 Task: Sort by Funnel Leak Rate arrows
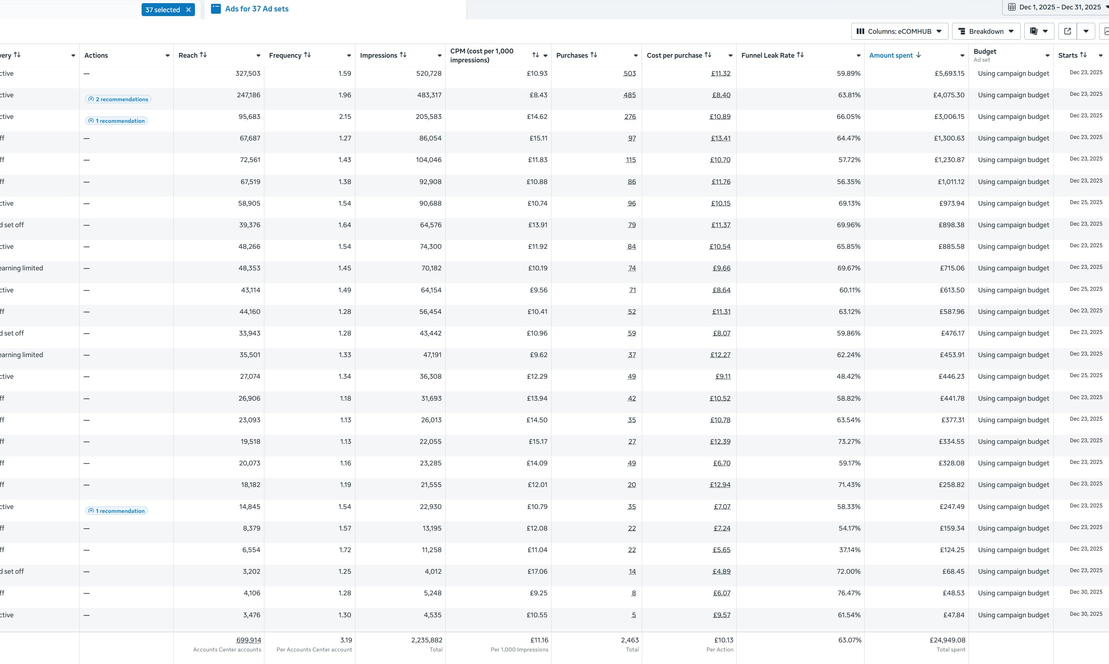800,55
